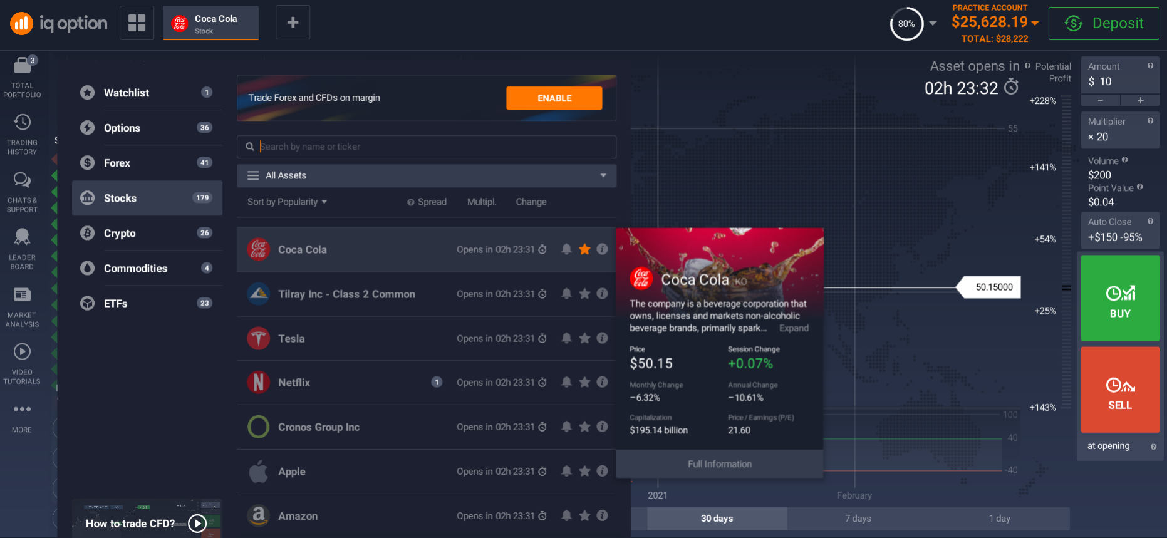1167x538 pixels.
Task: Play the How to trade CFD video
Action: coord(197,523)
